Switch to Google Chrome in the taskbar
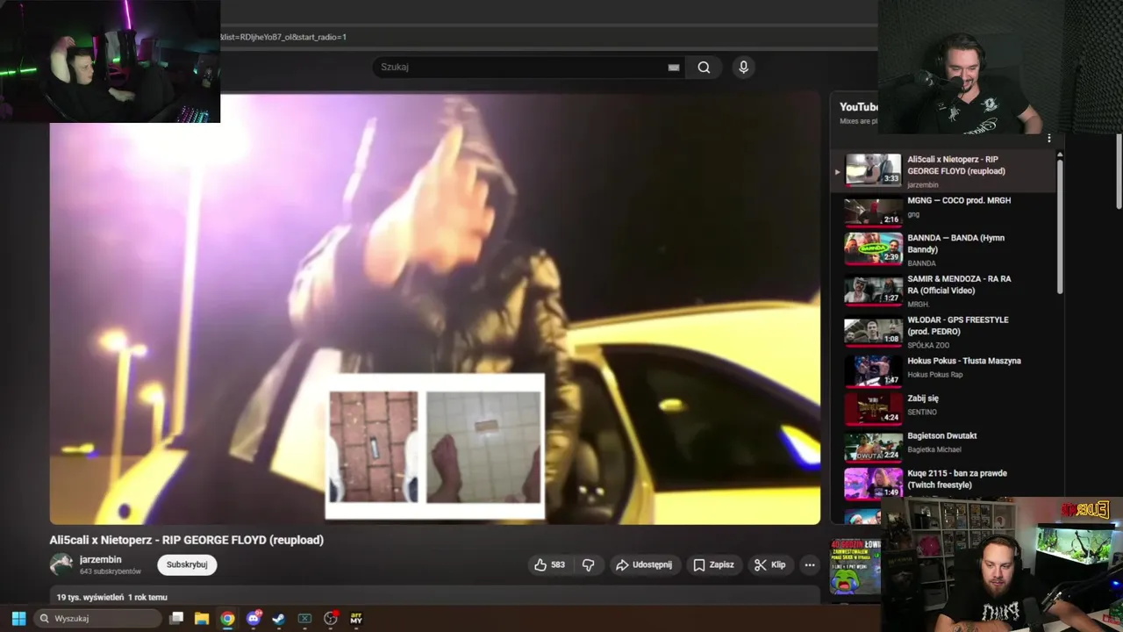Screen dimensions: 1123x632 coord(227,618)
